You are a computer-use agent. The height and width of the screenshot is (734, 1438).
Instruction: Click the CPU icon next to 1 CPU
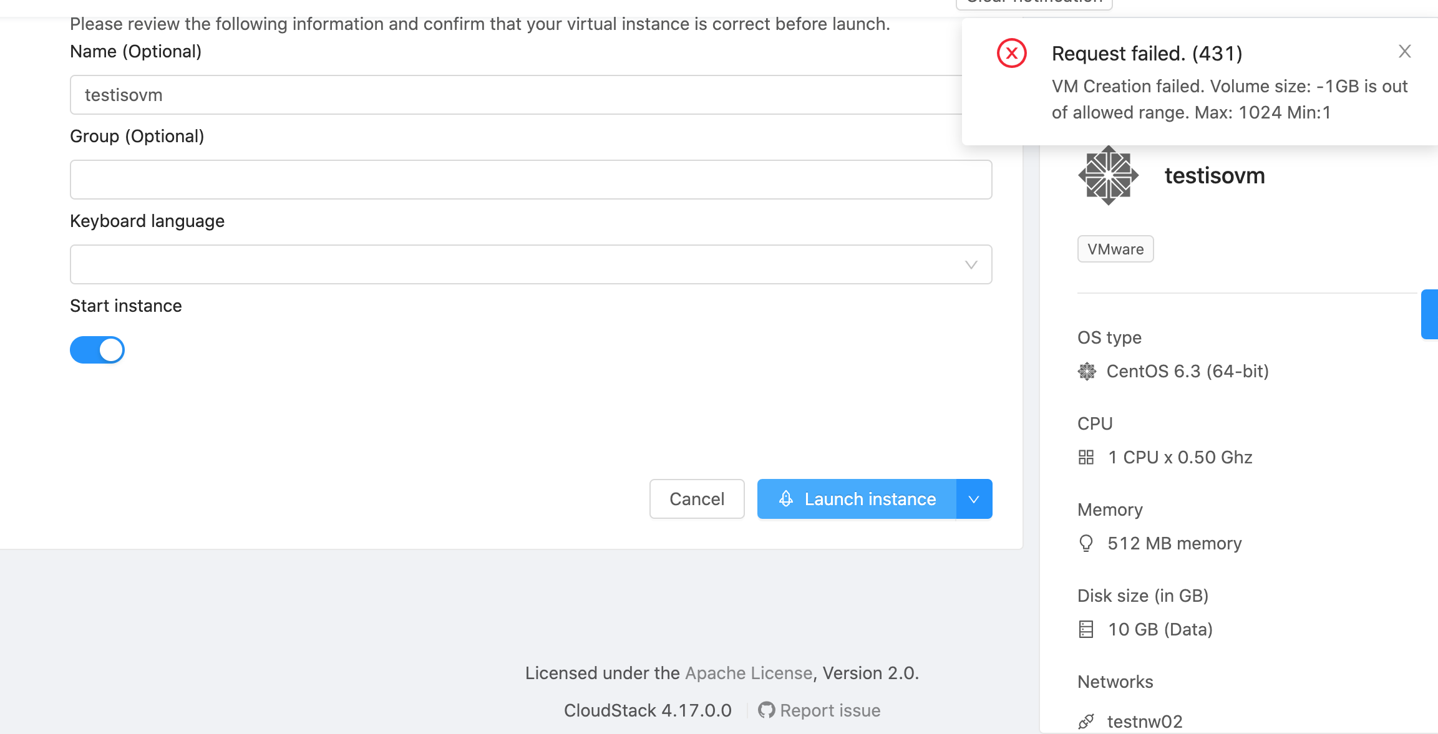pos(1086,457)
